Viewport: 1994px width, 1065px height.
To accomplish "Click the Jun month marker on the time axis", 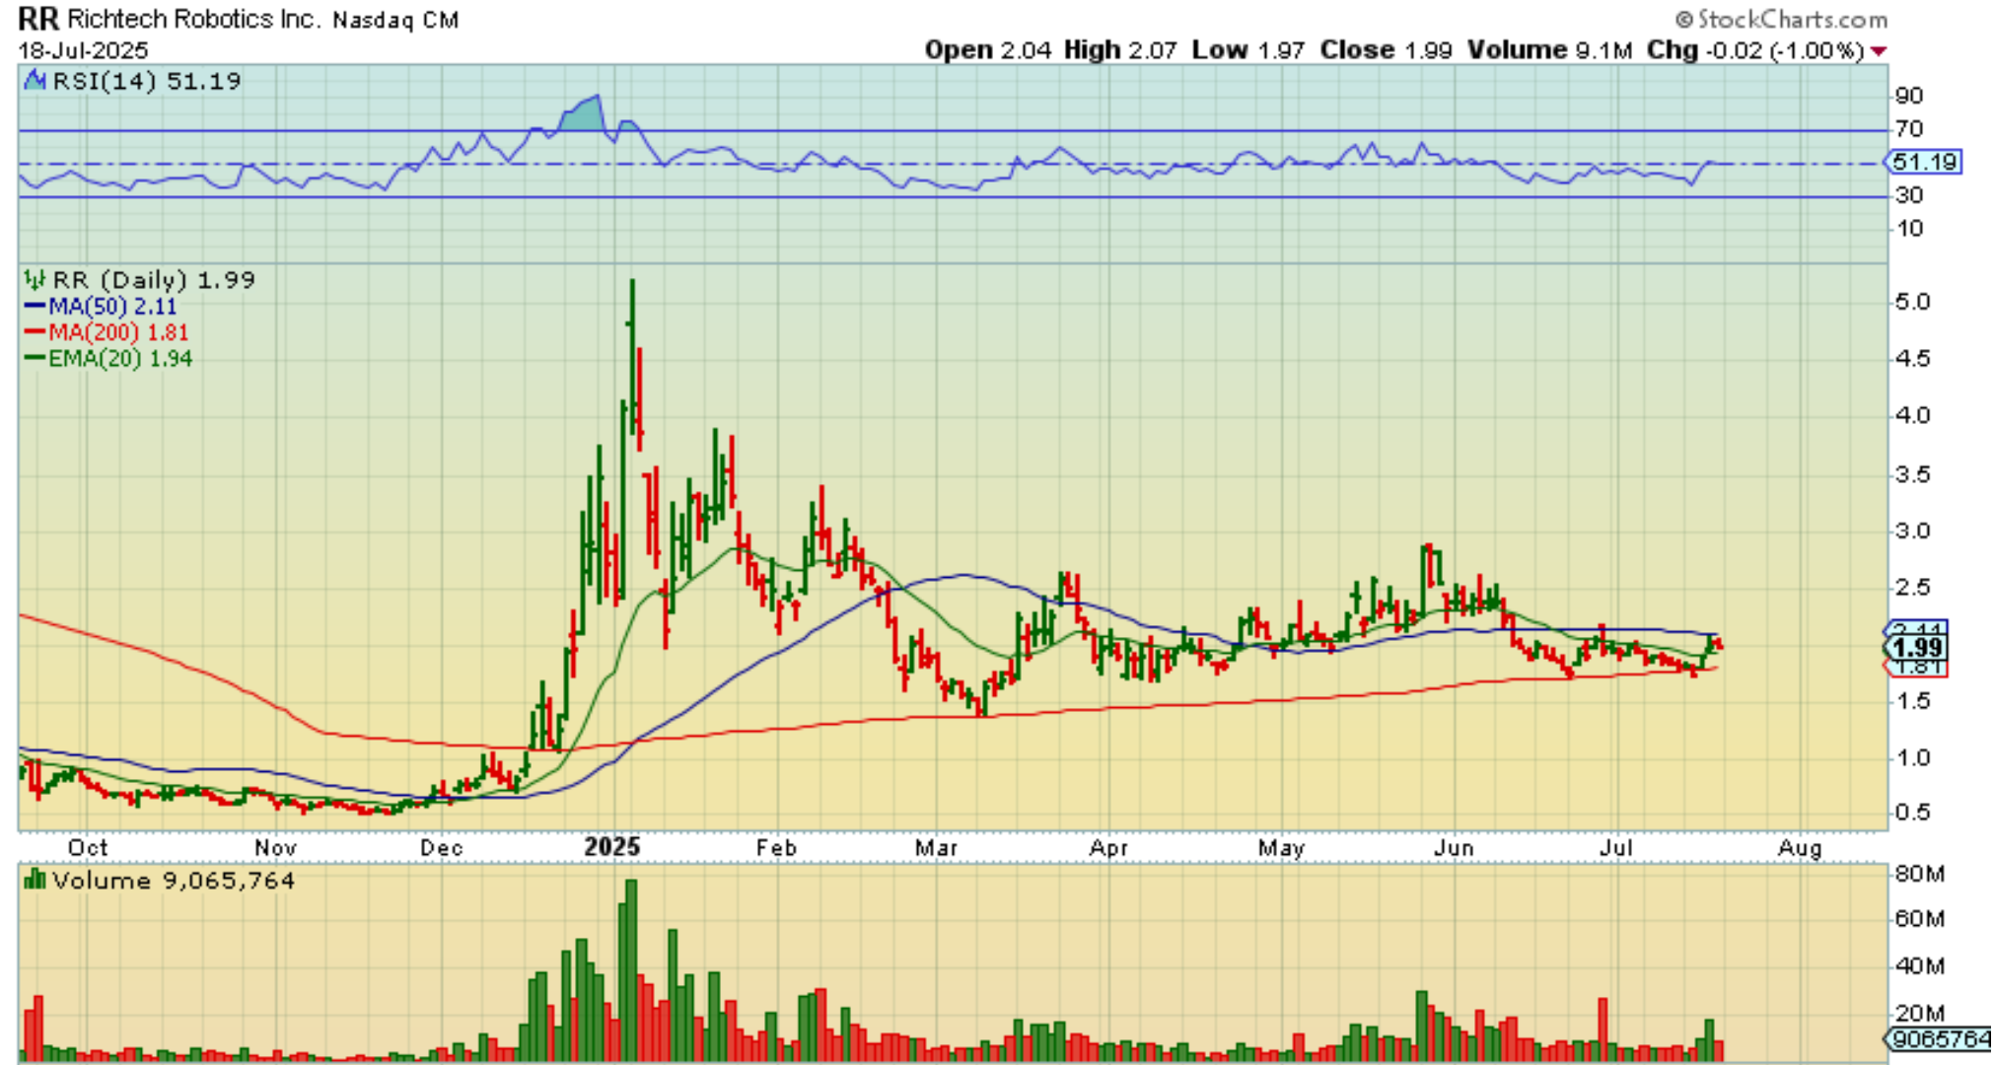I will tap(1454, 848).
